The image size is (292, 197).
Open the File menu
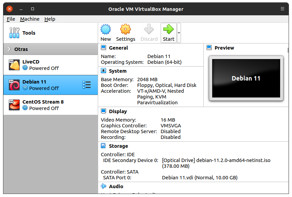11,19
